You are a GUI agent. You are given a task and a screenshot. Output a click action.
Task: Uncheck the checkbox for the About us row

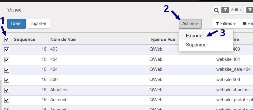coord(7,90)
